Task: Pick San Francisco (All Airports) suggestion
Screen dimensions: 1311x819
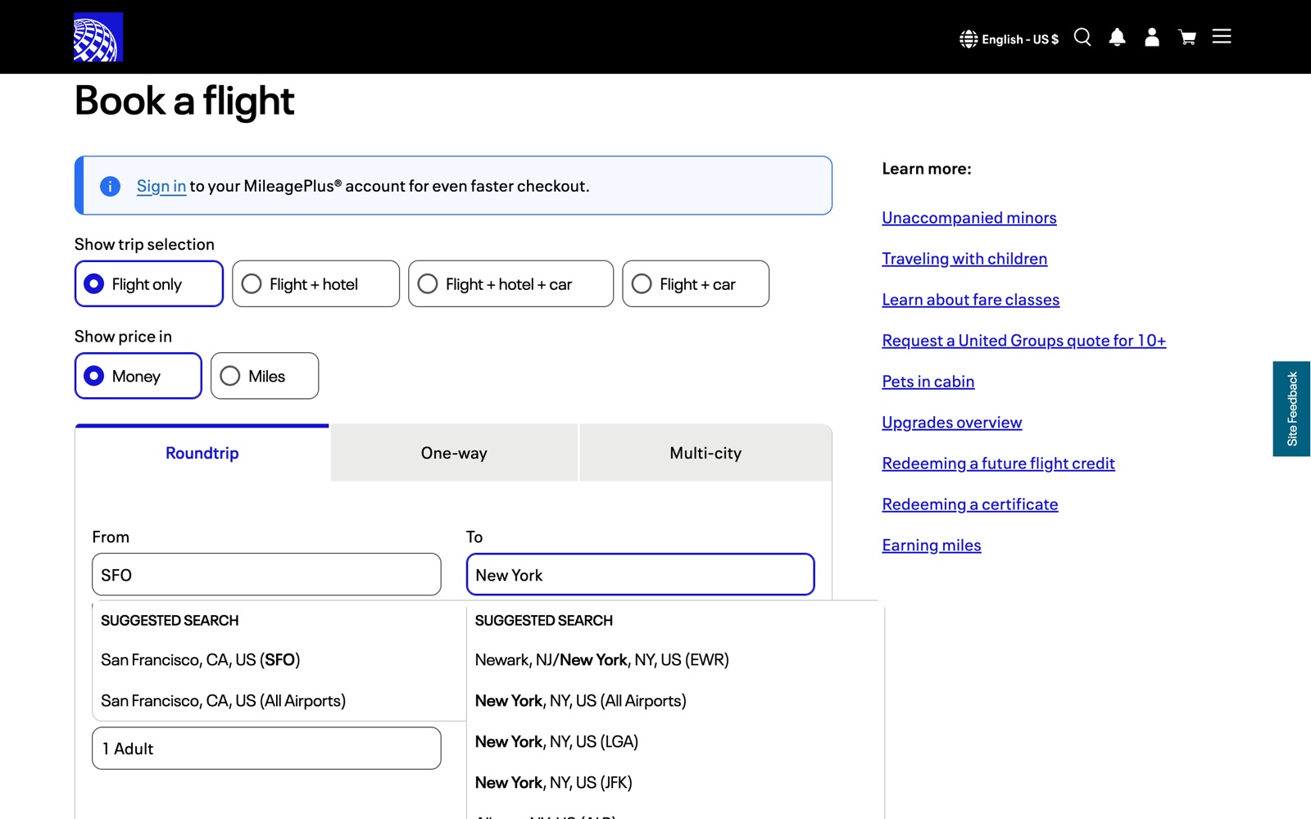Action: coord(279,701)
